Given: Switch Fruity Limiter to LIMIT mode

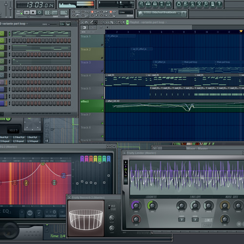Looking at the screenshot, I should click(208, 220).
